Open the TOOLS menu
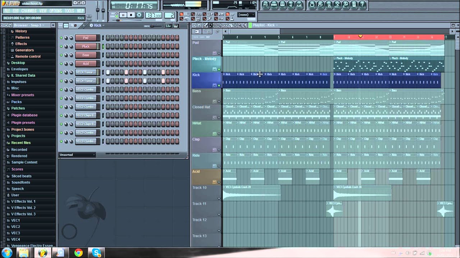This screenshot has width=460, height=258. point(69,11)
